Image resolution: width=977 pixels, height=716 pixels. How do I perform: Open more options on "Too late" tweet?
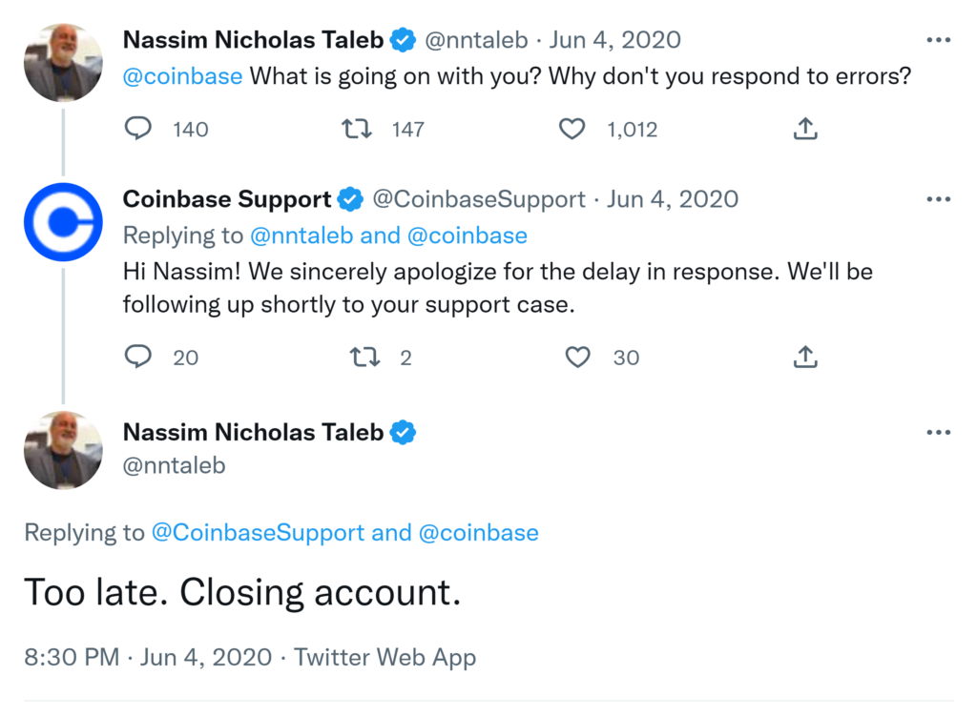(939, 432)
